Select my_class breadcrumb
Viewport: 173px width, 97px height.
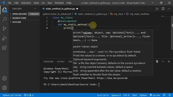coord(118,14)
